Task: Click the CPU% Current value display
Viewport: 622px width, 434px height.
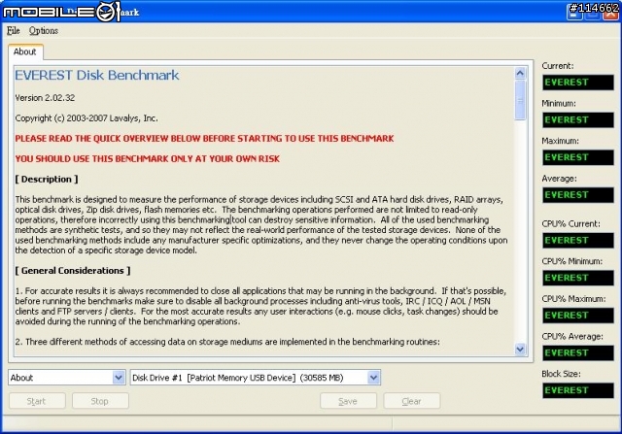Action: (x=578, y=240)
